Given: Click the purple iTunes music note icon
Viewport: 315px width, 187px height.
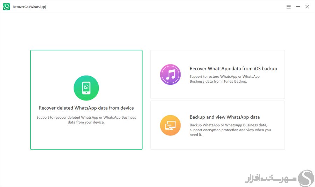Looking at the screenshot, I should click(x=170, y=74).
